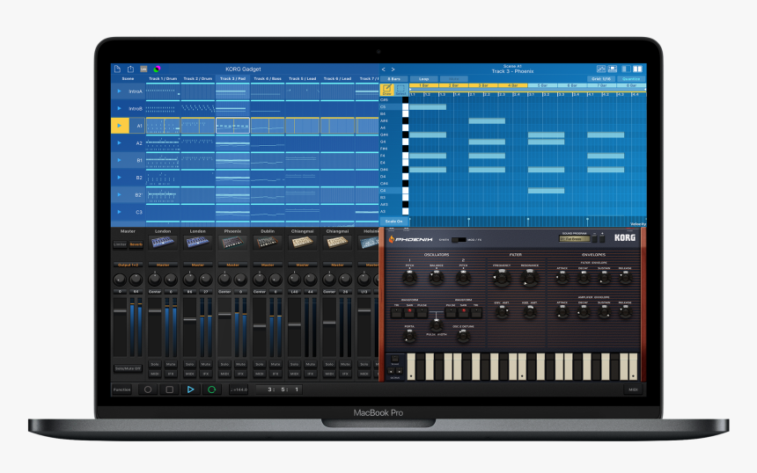Image resolution: width=757 pixels, height=473 pixels.
Task: Click the piano roll view icon
Action: [601, 69]
